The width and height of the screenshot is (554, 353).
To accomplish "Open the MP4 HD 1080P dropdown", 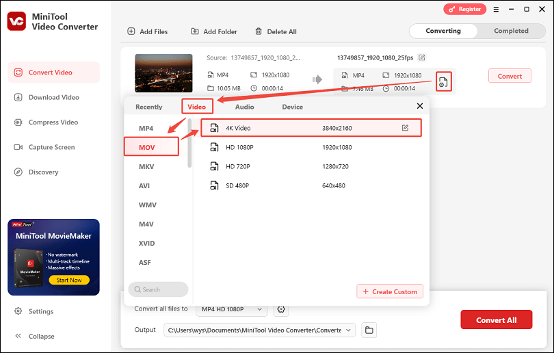I will pos(232,309).
